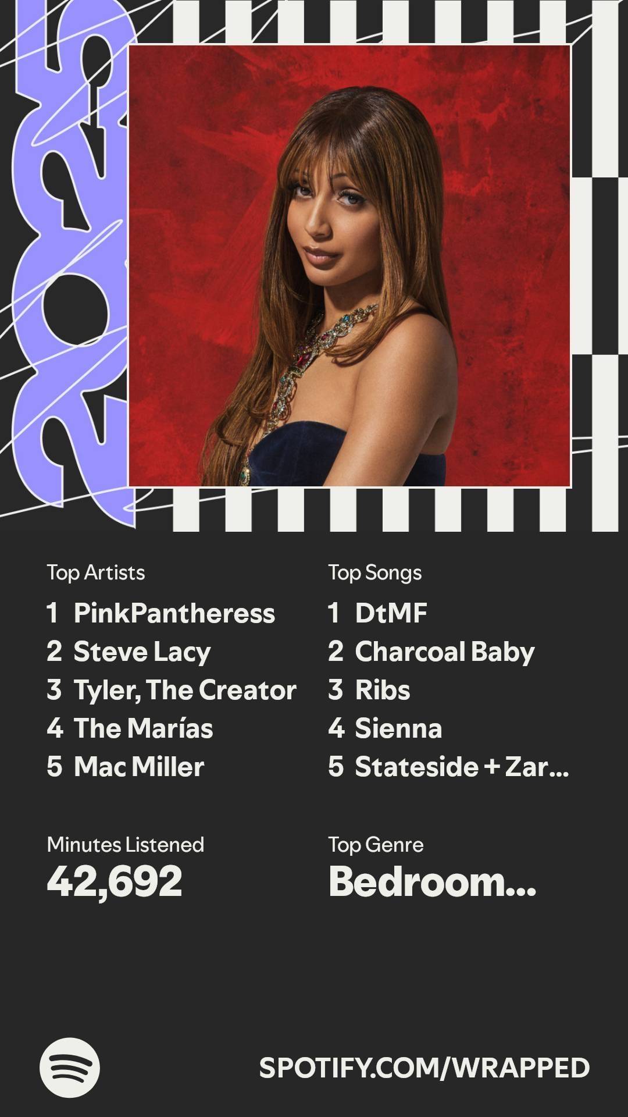The width and height of the screenshot is (628, 1117).
Task: Select Mac Miller artist entry
Action: tap(139, 767)
